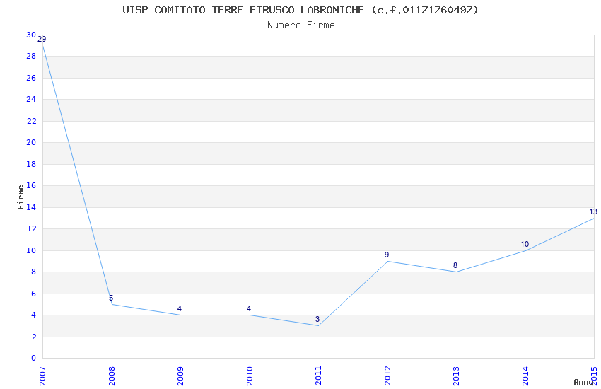Select the 2012 data point labeled 9
The image size is (601, 389).
tap(387, 261)
